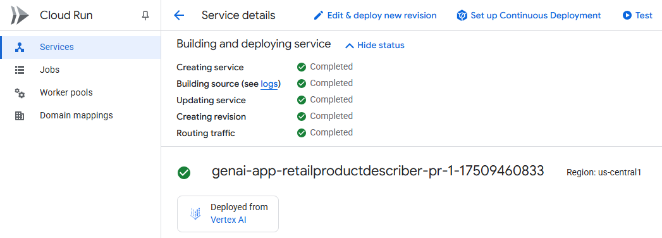Screen dimensions: 662x238
Task: Click the Test play icon
Action: pos(627,16)
